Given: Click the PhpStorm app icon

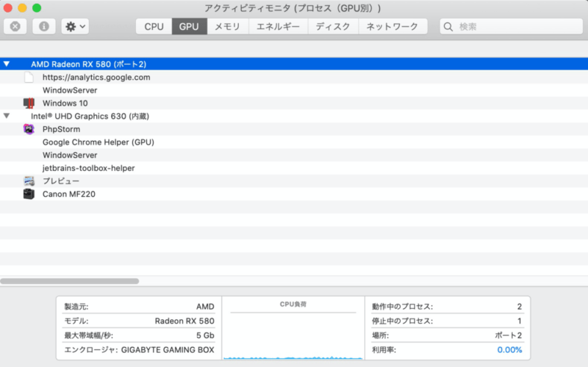Looking at the screenshot, I should pos(29,129).
